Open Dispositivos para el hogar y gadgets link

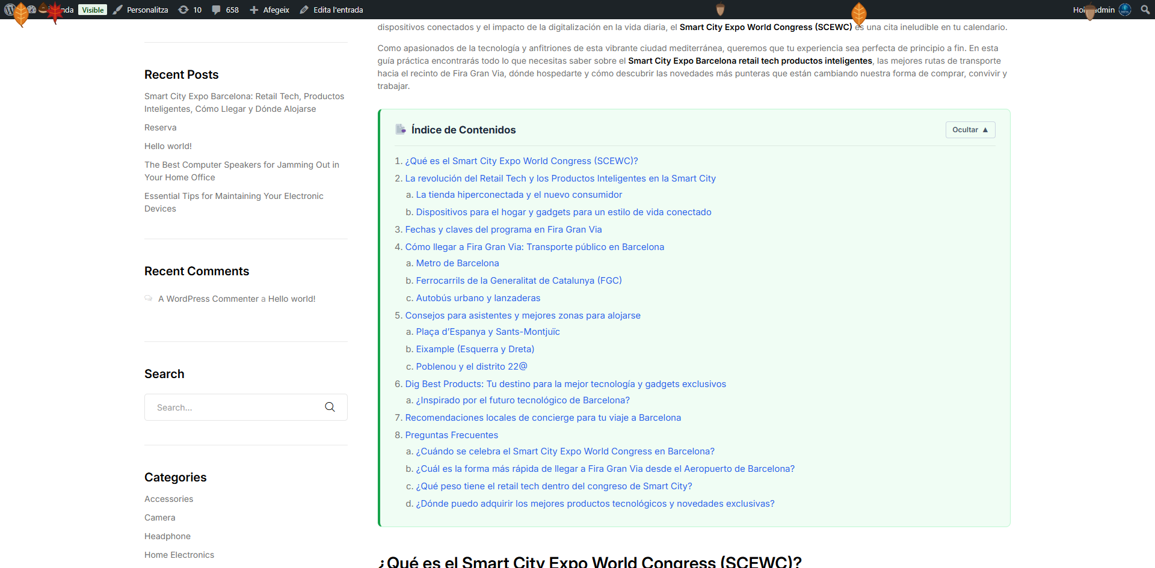tap(564, 212)
